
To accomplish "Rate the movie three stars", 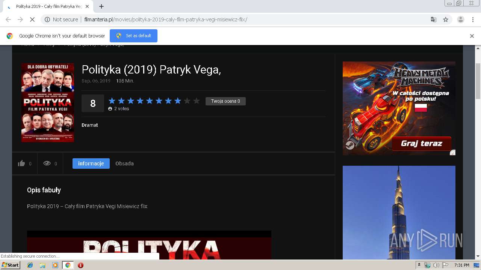I will point(130,101).
